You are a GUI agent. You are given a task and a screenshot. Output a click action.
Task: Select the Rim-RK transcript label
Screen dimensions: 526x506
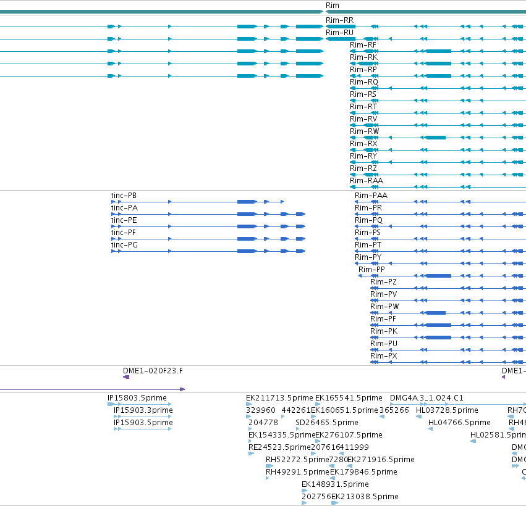(x=363, y=57)
